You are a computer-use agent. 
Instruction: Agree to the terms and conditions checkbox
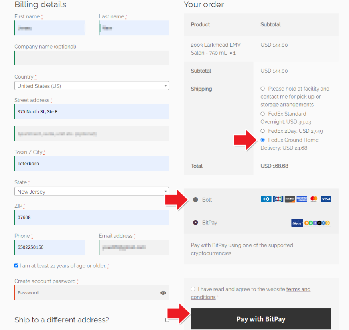(193, 289)
